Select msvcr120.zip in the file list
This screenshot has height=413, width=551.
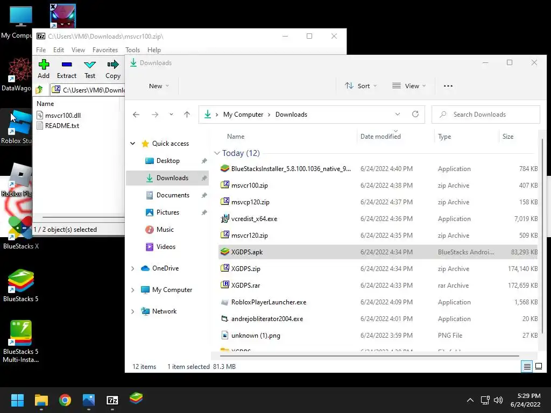[x=378, y=236]
